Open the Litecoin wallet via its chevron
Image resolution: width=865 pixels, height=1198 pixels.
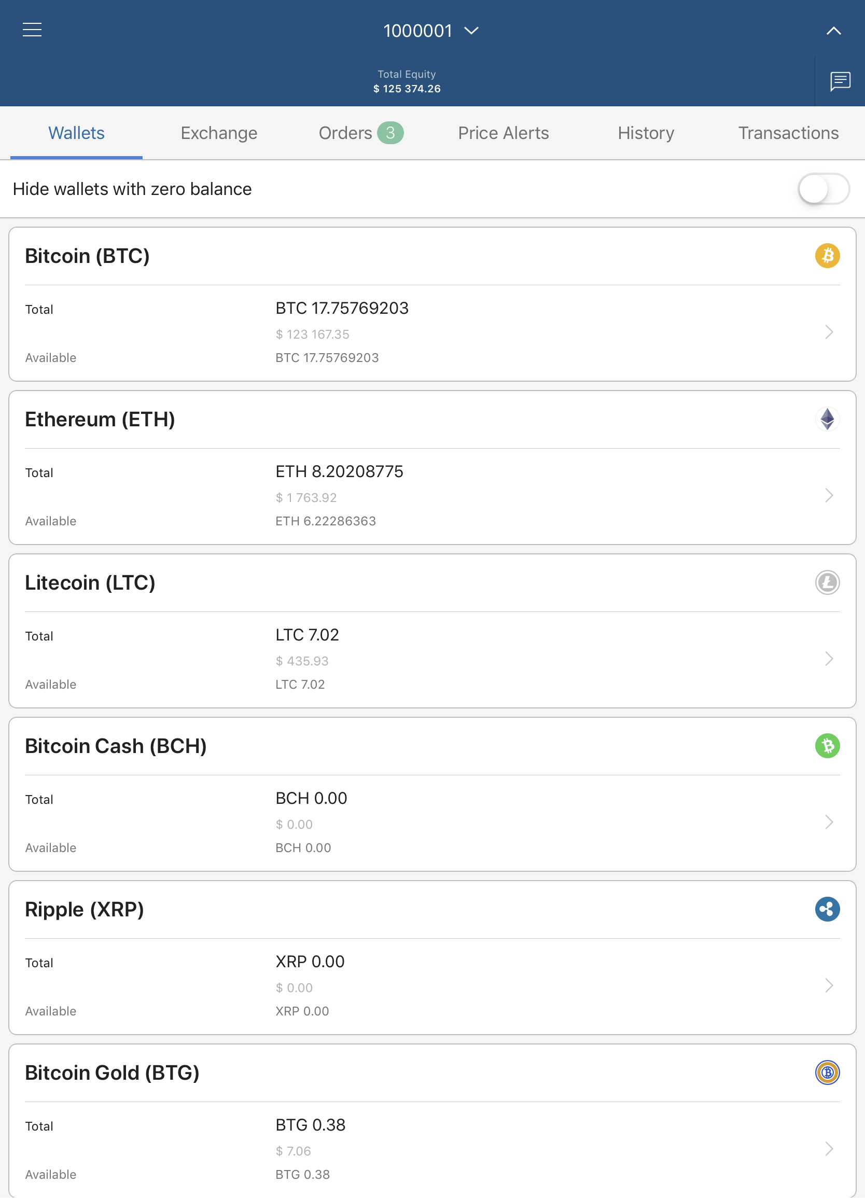(829, 658)
